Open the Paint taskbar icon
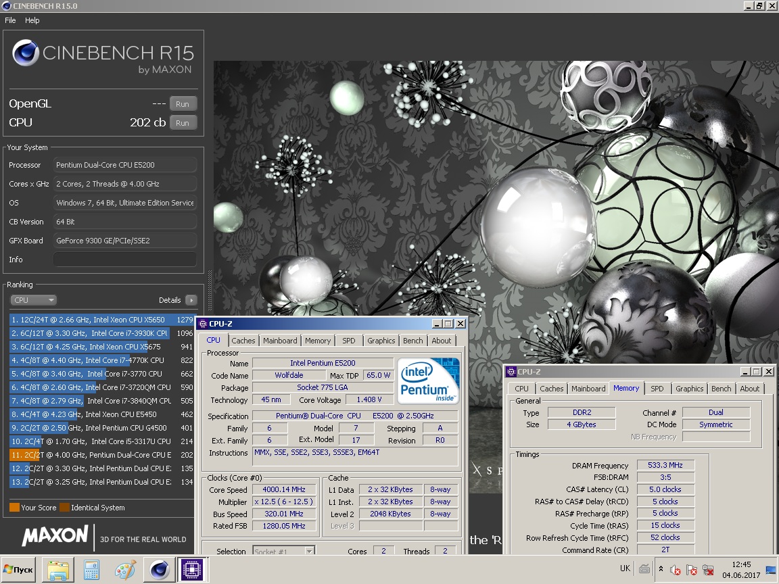The height and width of the screenshot is (584, 779). [125, 570]
